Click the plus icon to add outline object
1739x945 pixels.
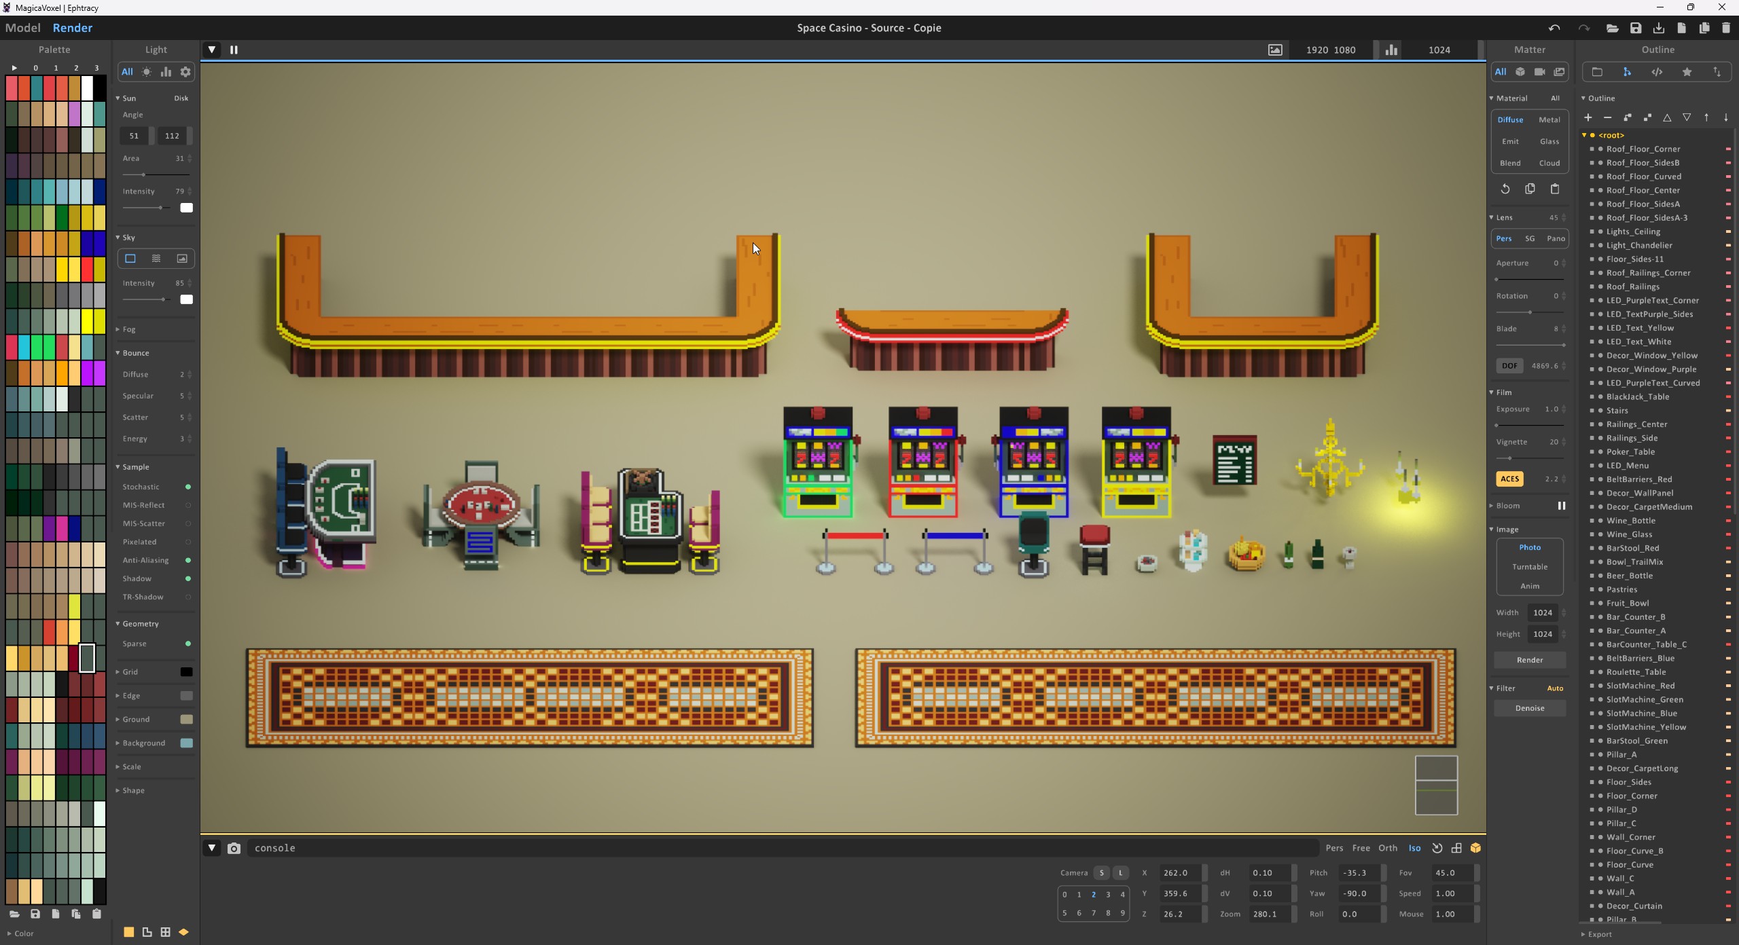[1588, 117]
